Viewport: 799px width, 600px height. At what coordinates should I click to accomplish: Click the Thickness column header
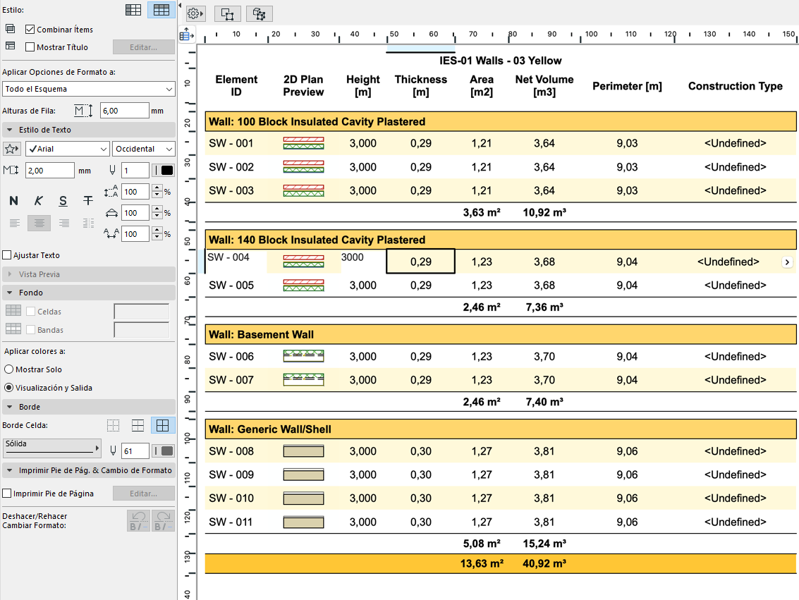[421, 85]
